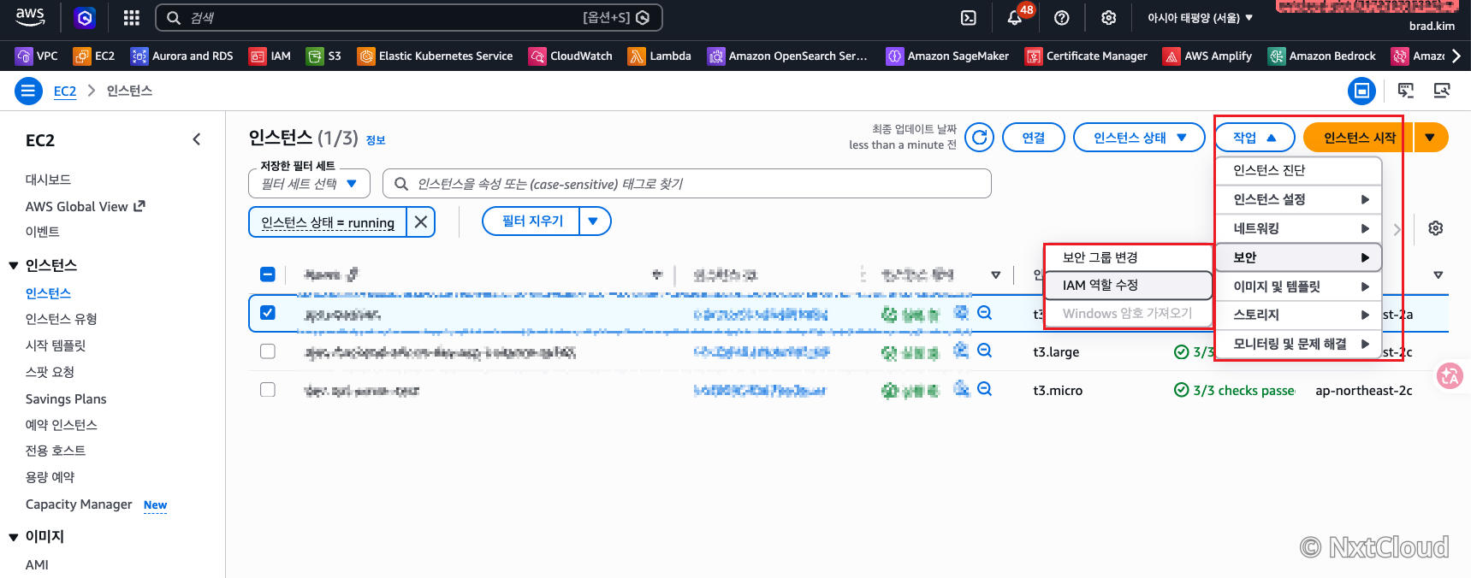1471x578 pixels.
Task: Open Amazon SageMaker shortcut
Action: tap(947, 56)
